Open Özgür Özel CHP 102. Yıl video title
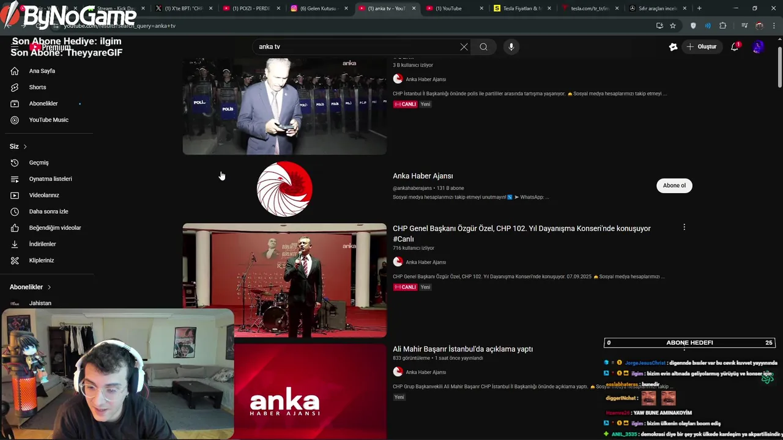 [x=521, y=233]
